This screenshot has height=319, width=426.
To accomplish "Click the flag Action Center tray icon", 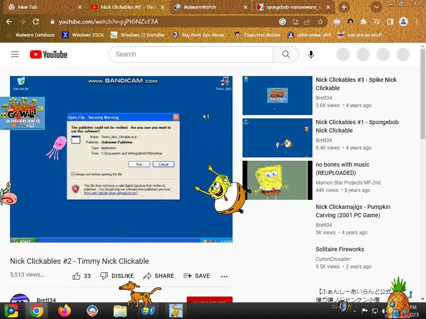I will [x=364, y=311].
